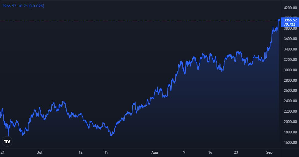
Task: Click the 19 date marker on time axis
Action: tap(106, 152)
